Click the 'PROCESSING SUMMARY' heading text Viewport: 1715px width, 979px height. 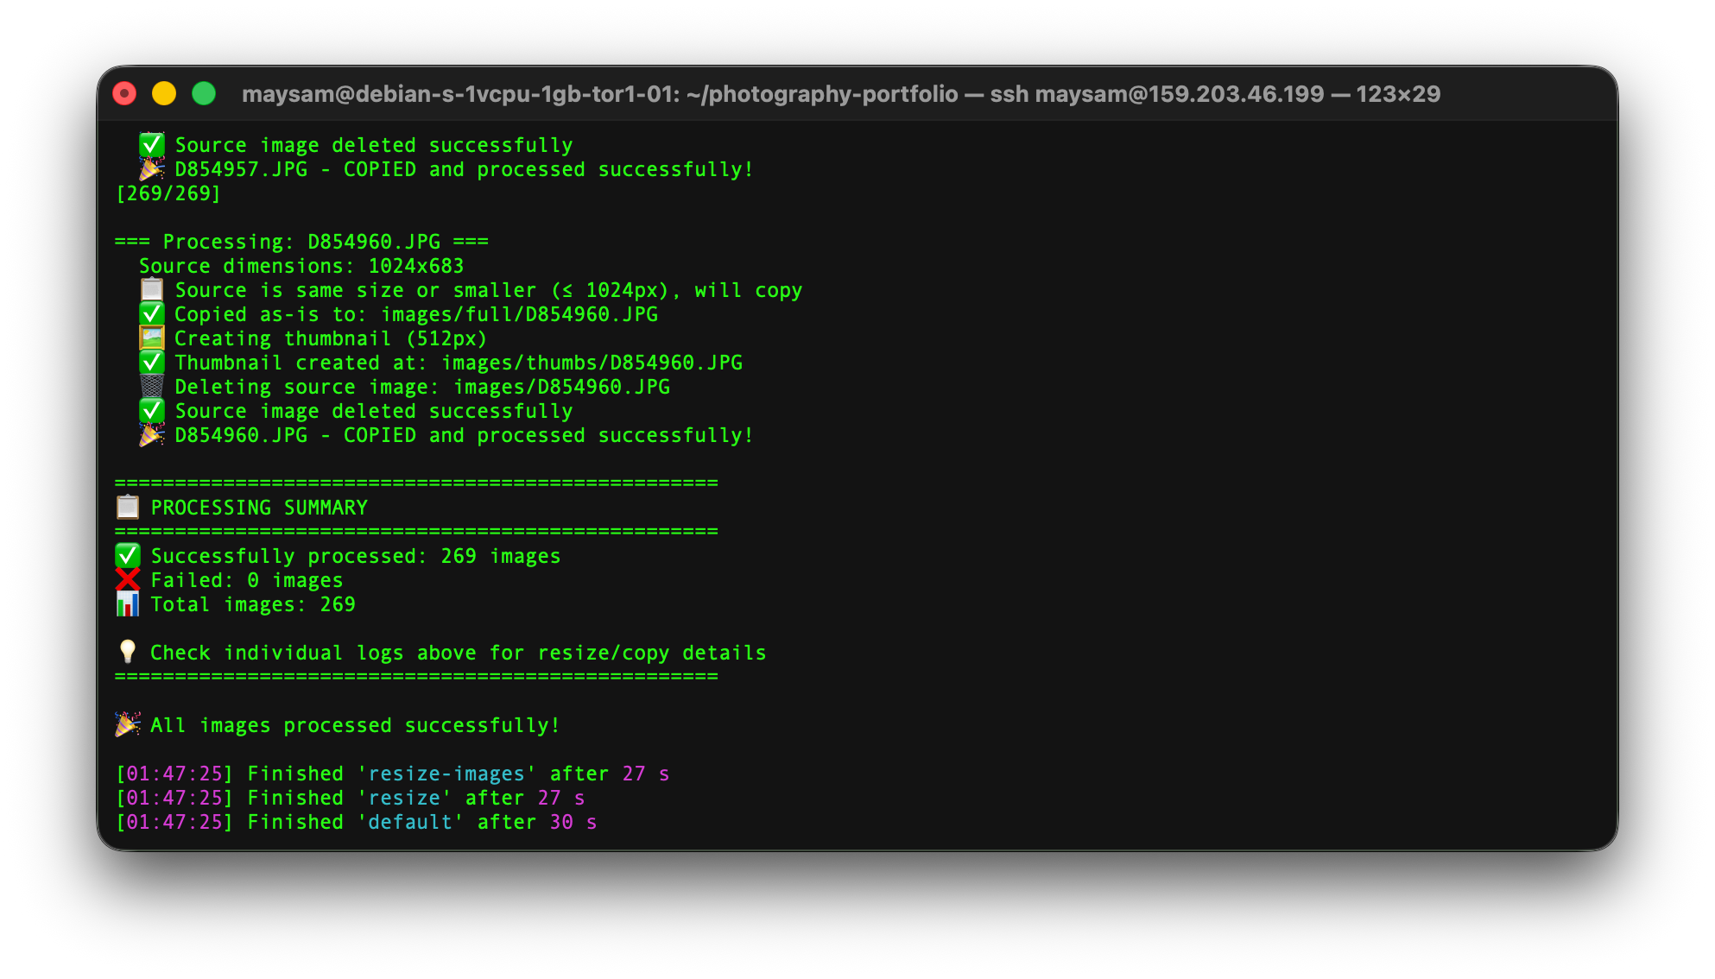[x=259, y=508]
